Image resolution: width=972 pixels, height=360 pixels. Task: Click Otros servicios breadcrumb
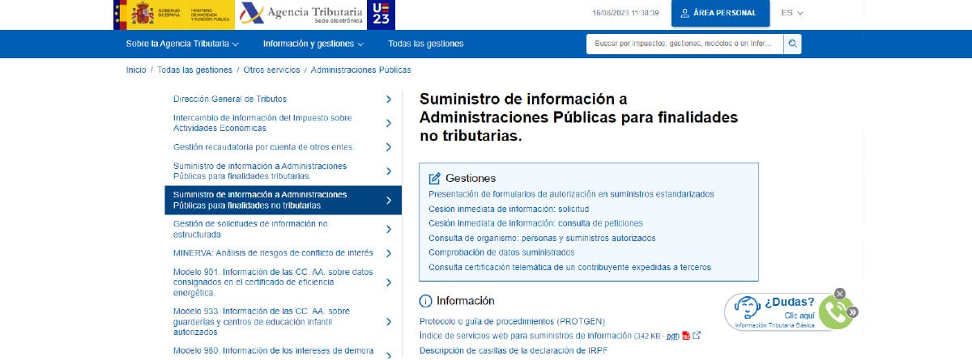point(271,70)
